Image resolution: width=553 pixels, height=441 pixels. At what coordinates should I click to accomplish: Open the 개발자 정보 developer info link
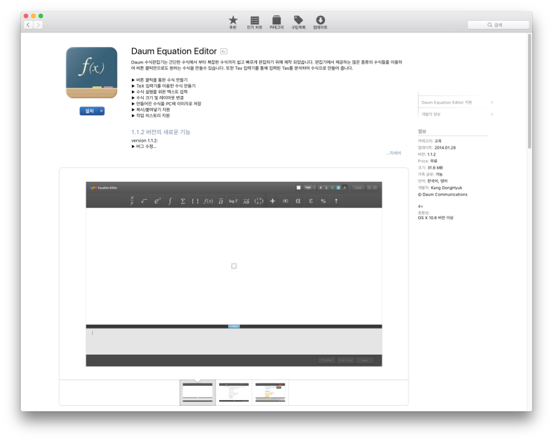click(431, 114)
